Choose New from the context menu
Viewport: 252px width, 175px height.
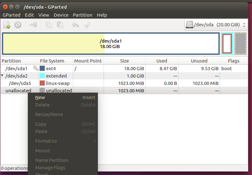[63, 97]
